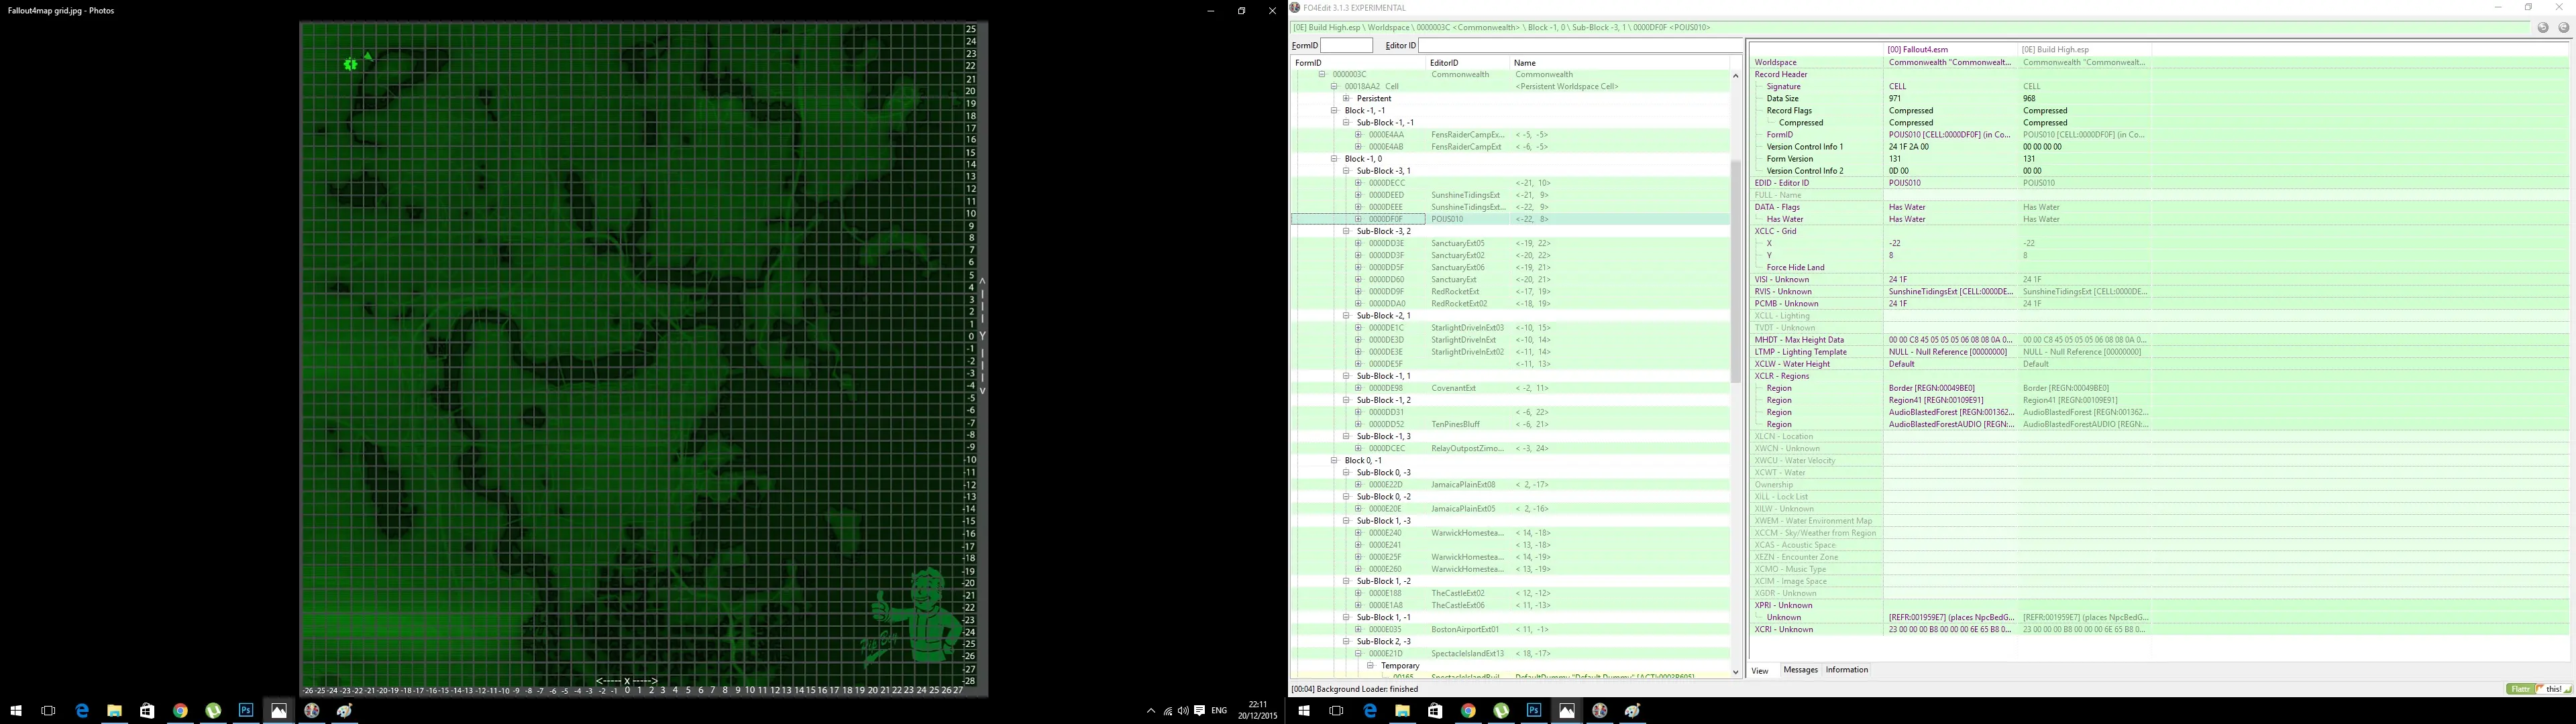Click the FO4Edit forward navigation arrow
The width and height of the screenshot is (2576, 724).
coord(2563,28)
